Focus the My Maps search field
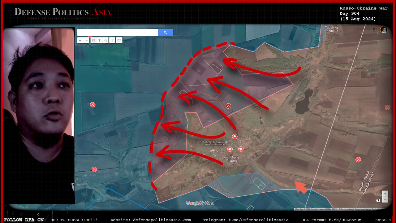 118,33
